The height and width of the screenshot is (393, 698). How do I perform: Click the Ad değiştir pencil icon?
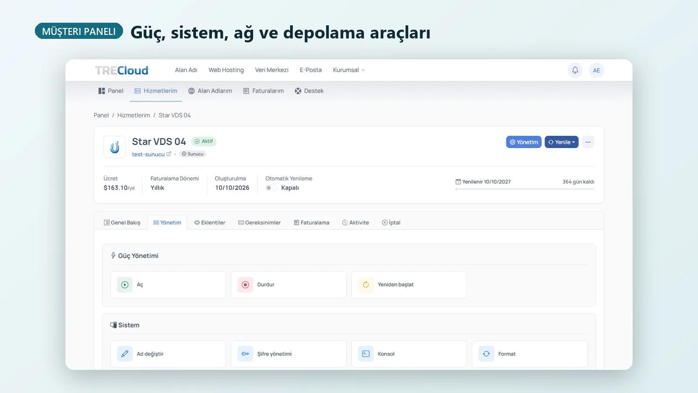[x=125, y=354]
